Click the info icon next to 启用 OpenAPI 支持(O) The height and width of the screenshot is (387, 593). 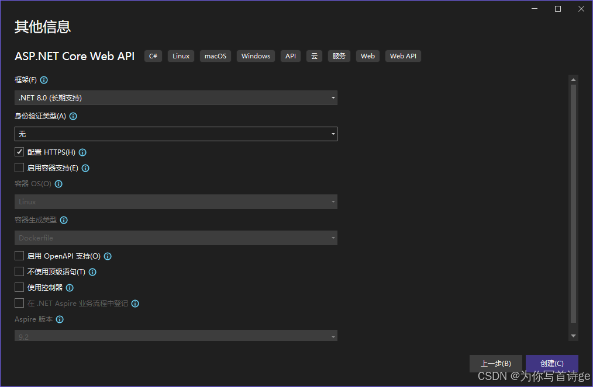(108, 256)
